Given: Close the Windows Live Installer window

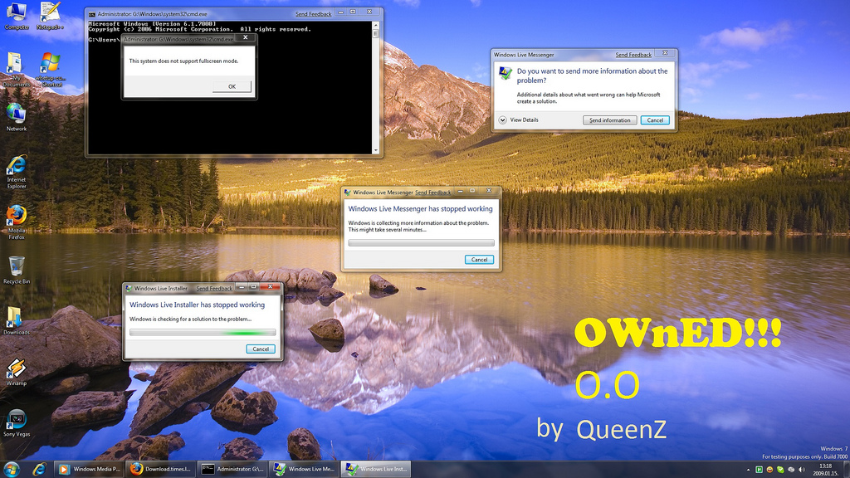Looking at the screenshot, I should pos(270,286).
